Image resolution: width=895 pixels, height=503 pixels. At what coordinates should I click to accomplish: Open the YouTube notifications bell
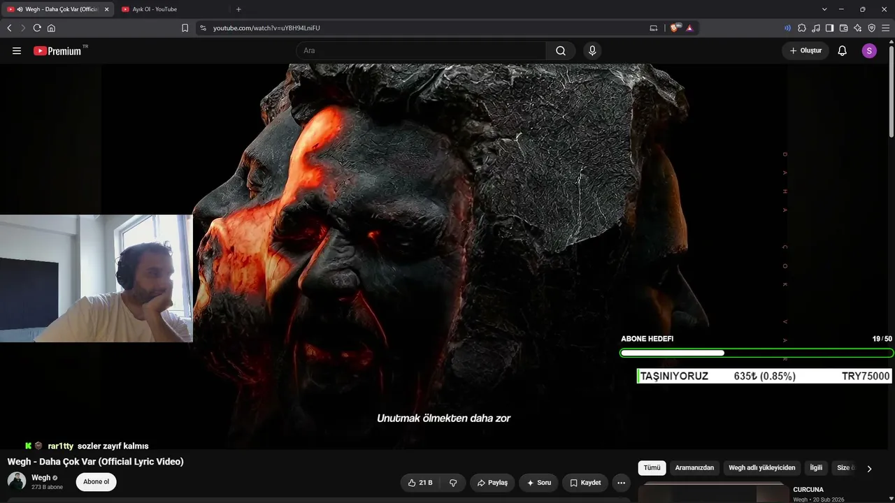click(x=843, y=51)
